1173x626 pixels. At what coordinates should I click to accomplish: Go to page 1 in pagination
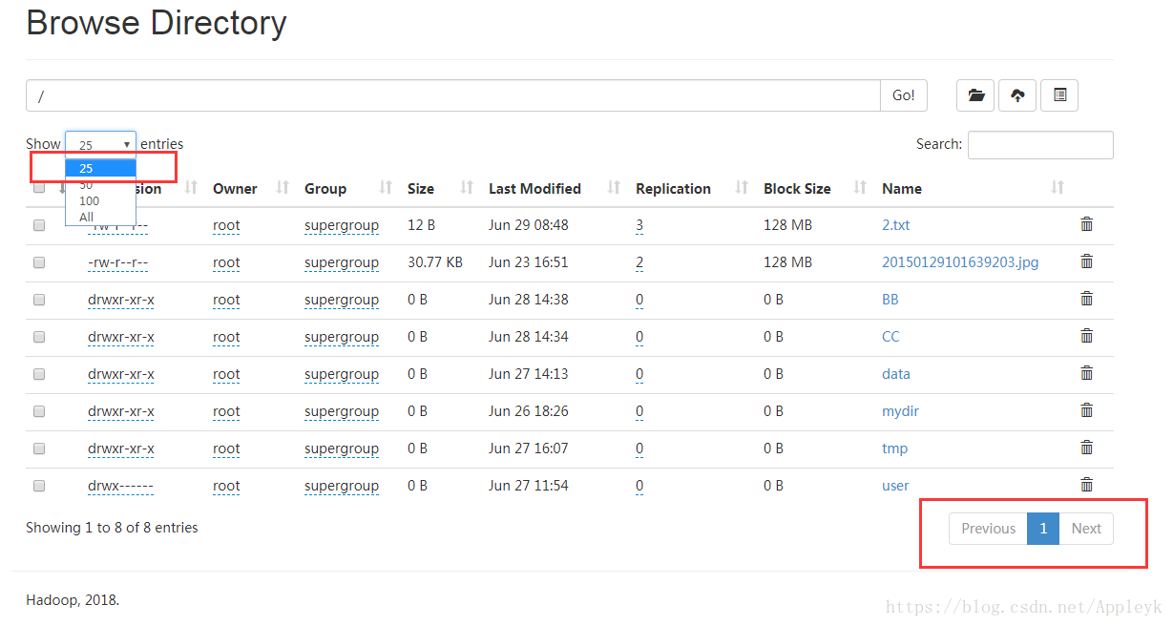click(x=1043, y=529)
